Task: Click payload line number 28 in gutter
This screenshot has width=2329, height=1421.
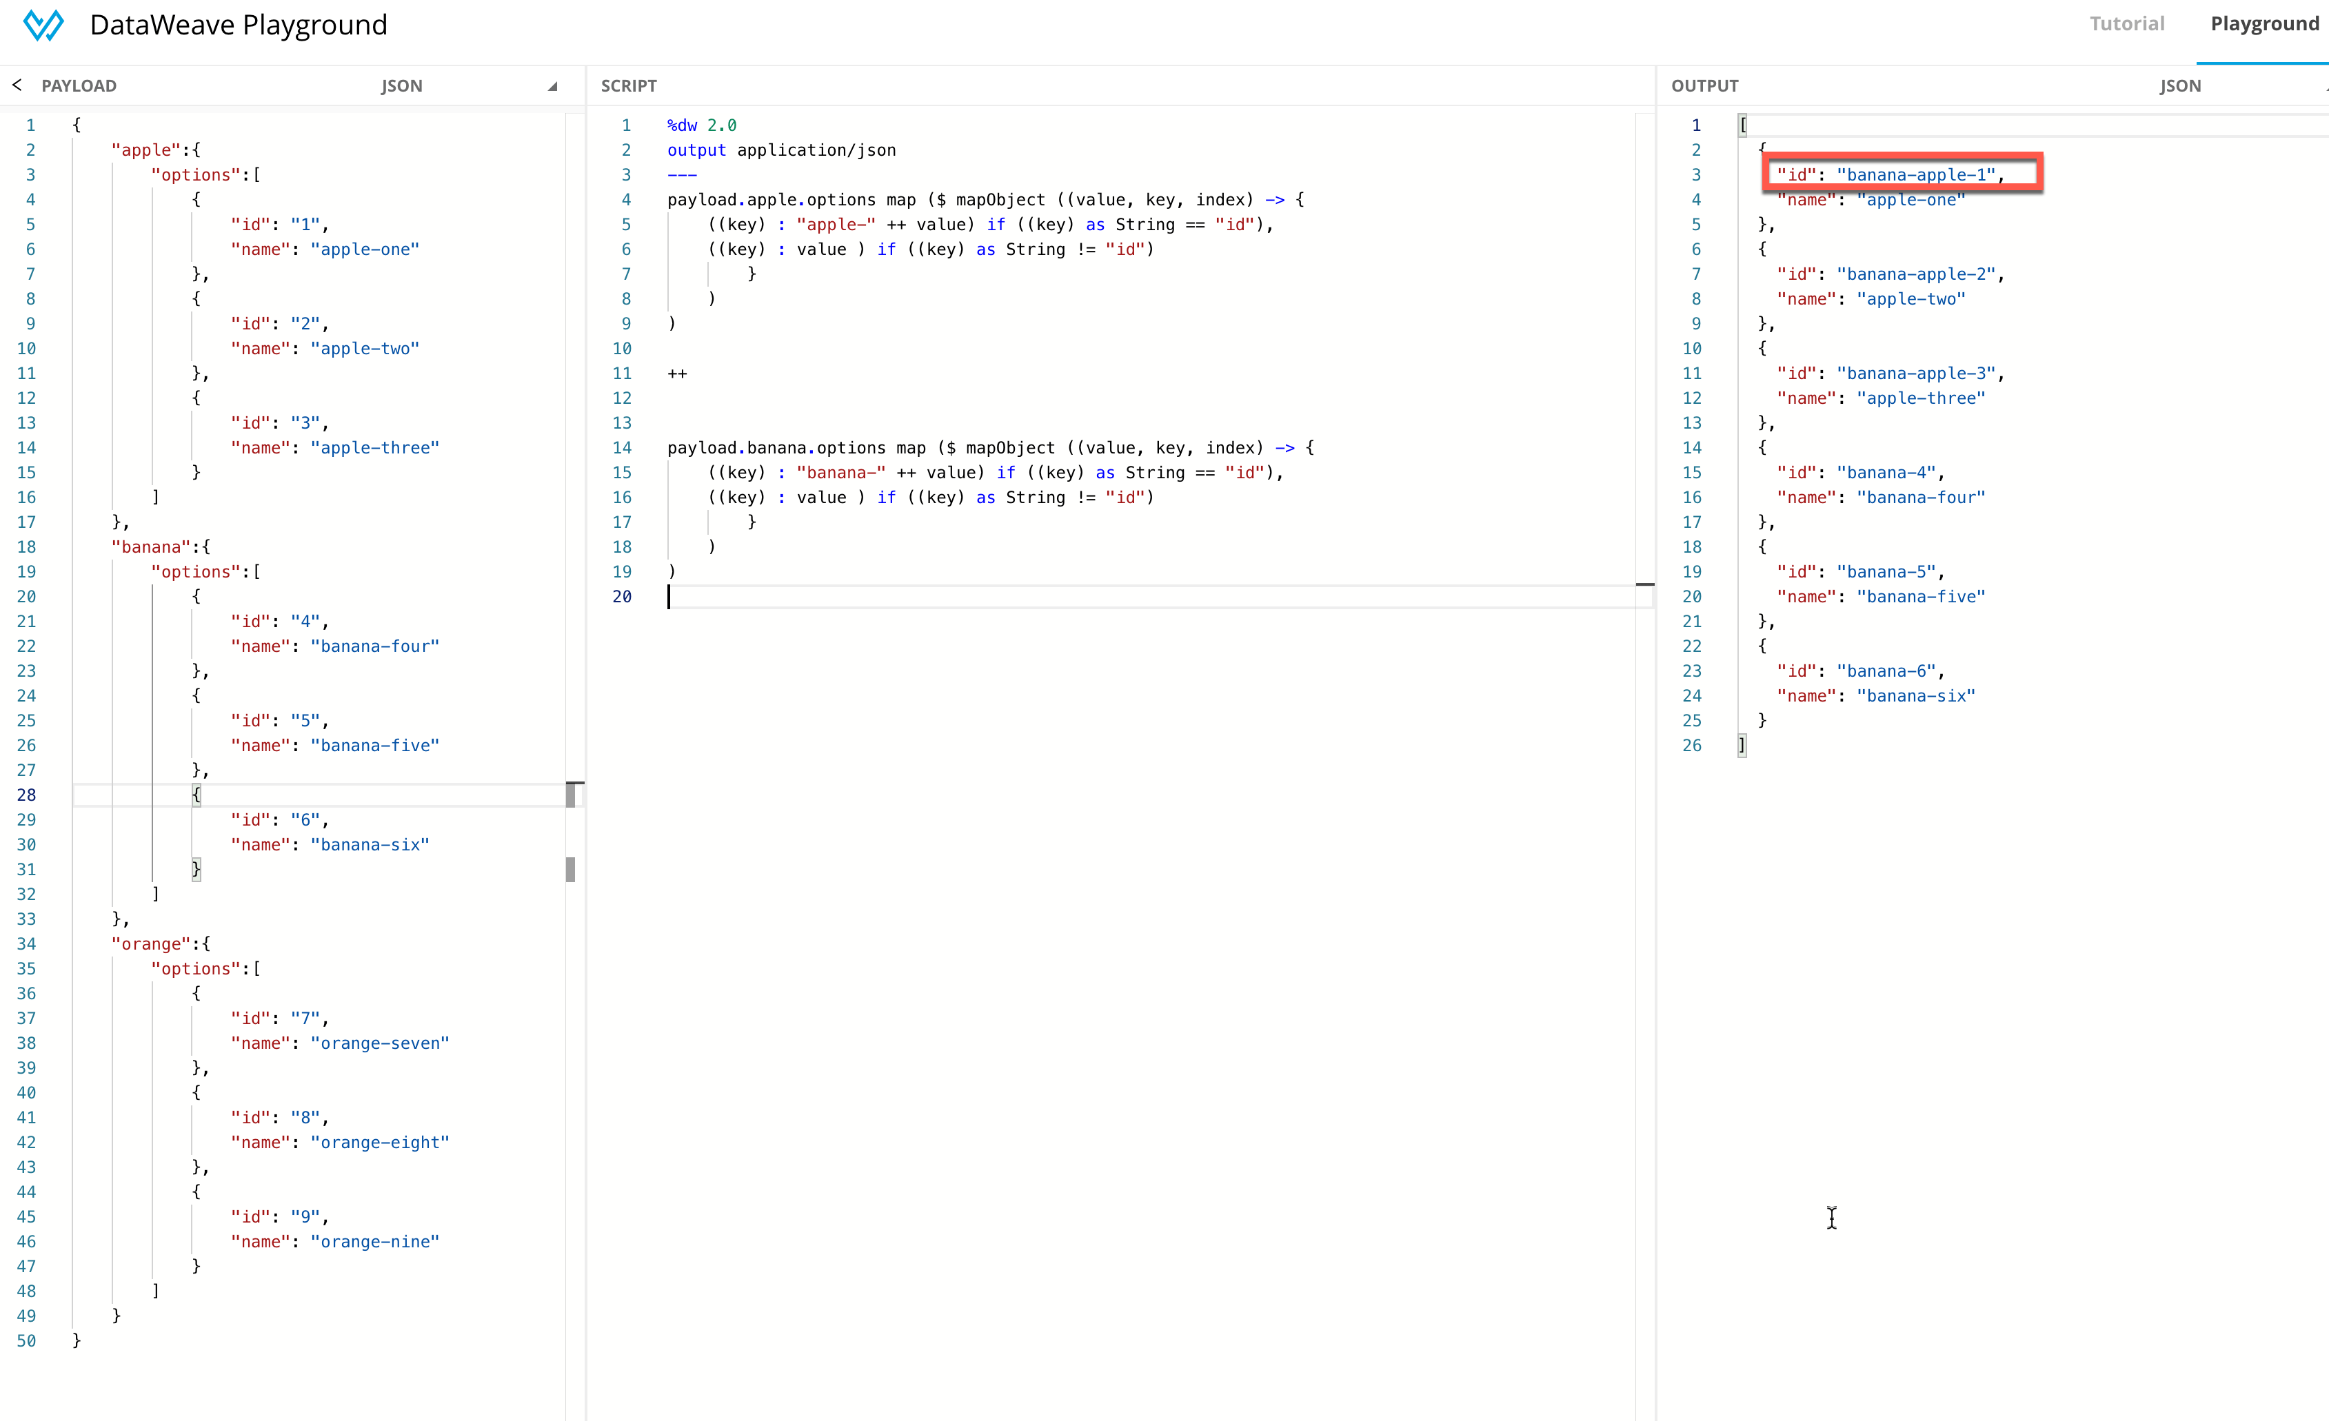Action: click(x=26, y=795)
